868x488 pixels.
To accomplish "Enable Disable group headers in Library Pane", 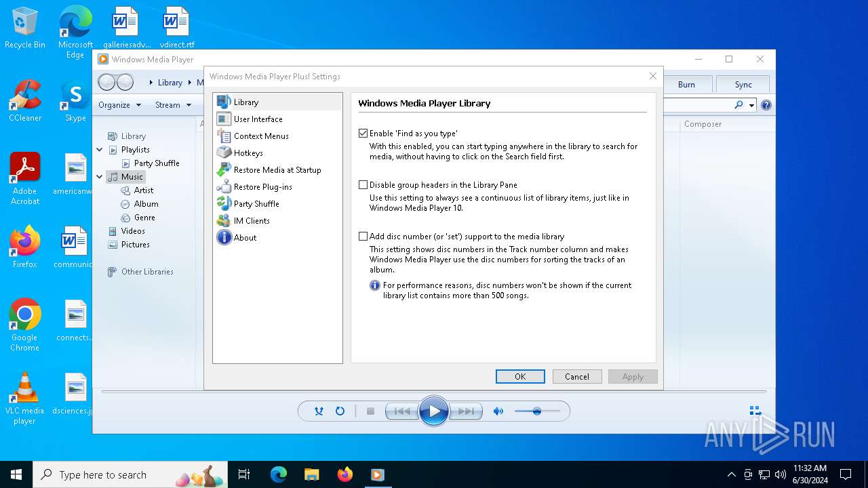I will tap(363, 184).
